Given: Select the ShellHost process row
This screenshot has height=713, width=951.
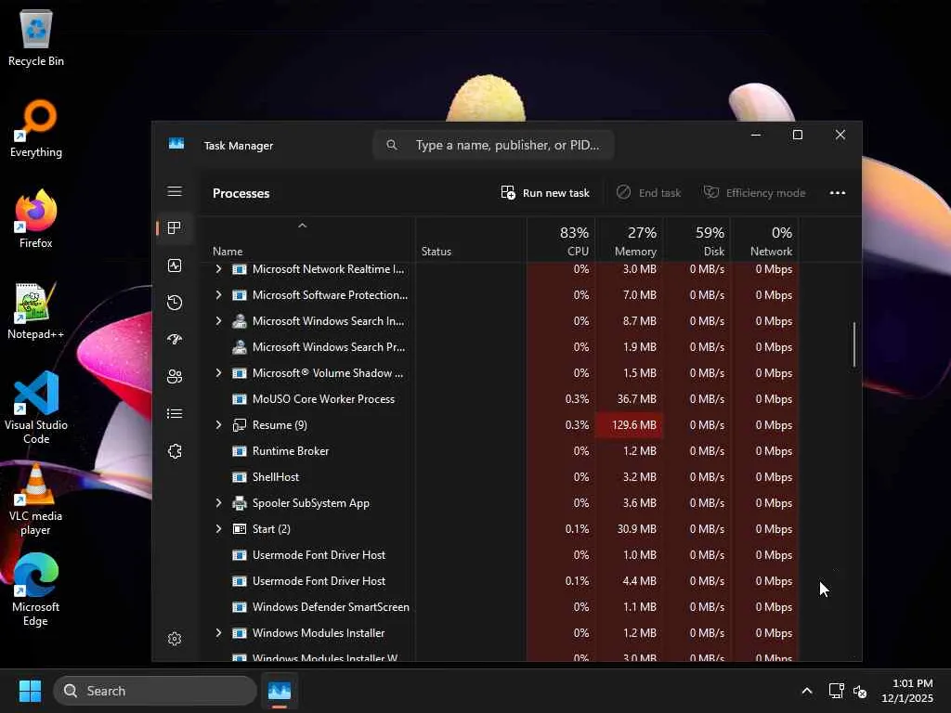Looking at the screenshot, I should (501, 477).
